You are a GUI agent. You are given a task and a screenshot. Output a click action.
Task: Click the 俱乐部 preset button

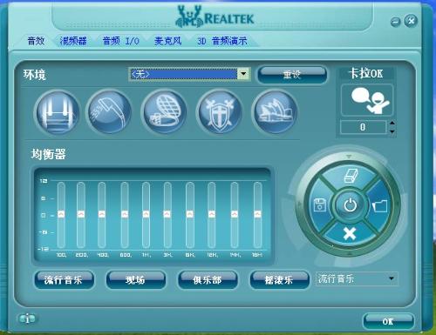click(x=208, y=280)
